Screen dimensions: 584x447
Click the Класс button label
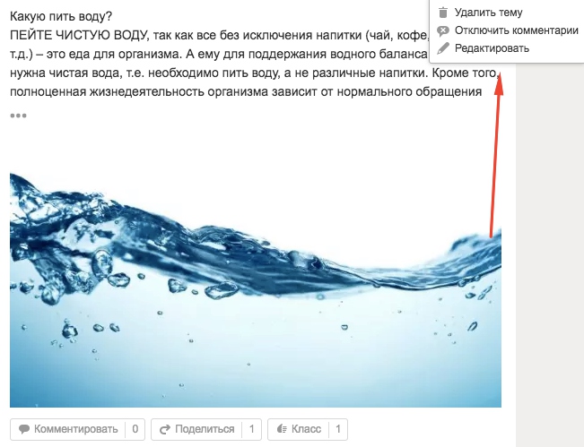(x=306, y=429)
